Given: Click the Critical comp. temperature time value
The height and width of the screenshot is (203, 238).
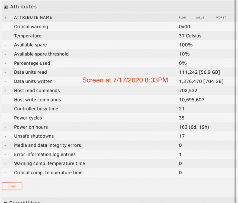Looking at the screenshot, I should point(180,173).
